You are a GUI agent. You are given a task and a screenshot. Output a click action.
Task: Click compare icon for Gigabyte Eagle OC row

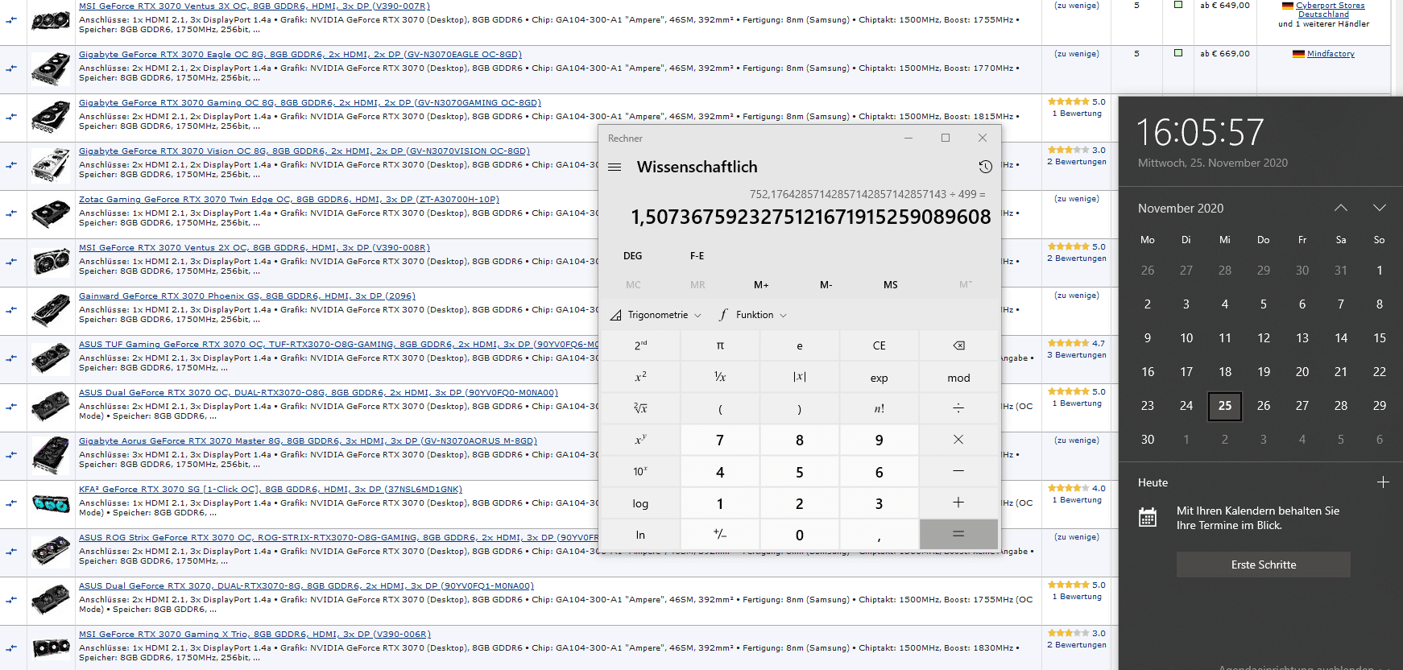11,69
